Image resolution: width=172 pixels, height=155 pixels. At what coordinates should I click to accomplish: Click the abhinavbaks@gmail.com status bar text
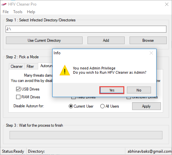coord(149,151)
